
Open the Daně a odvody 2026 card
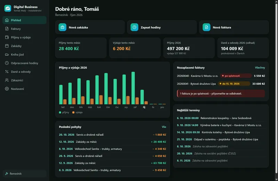click(243, 48)
